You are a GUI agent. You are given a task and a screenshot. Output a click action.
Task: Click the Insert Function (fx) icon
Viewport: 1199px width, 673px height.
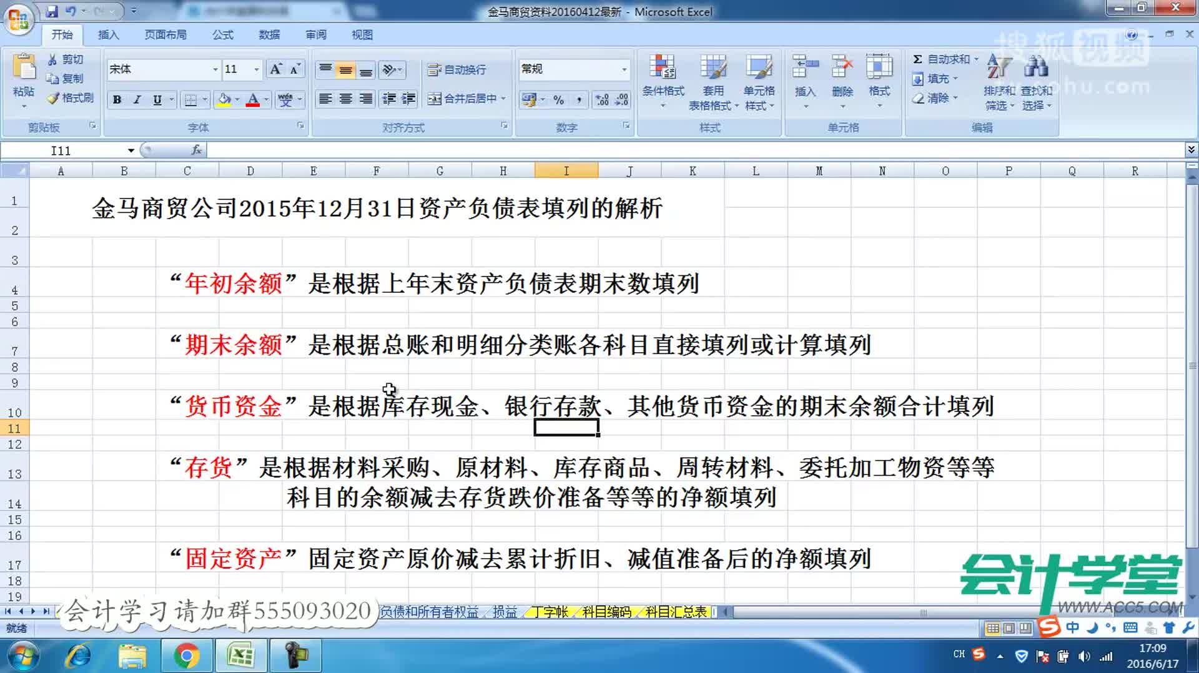[x=195, y=150]
